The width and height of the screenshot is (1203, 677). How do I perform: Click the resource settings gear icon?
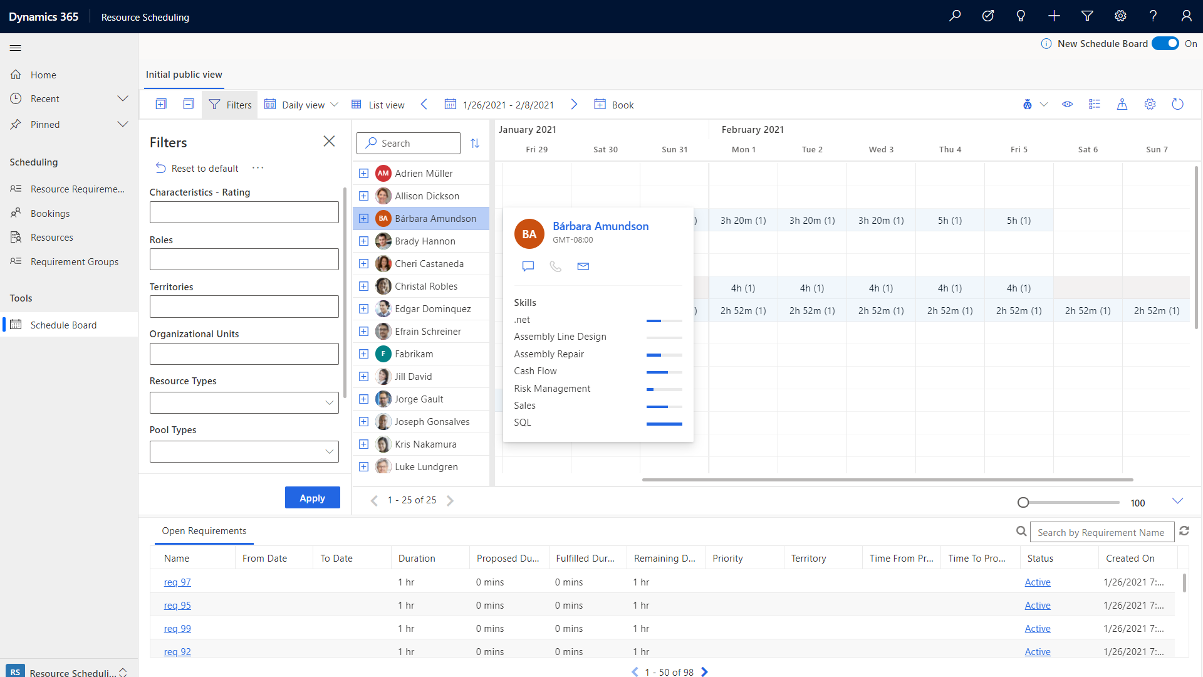click(x=1150, y=104)
